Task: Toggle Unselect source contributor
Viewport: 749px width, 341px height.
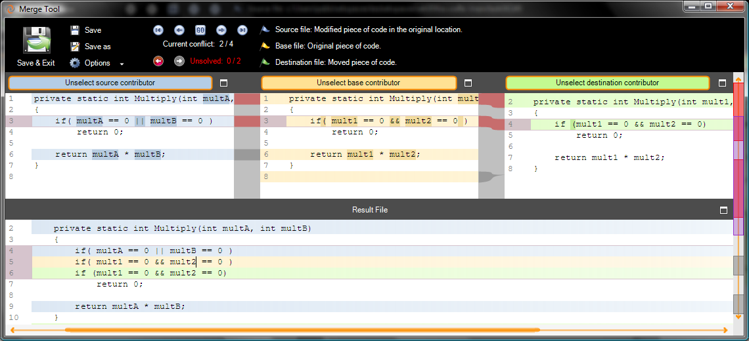Action: (110, 83)
